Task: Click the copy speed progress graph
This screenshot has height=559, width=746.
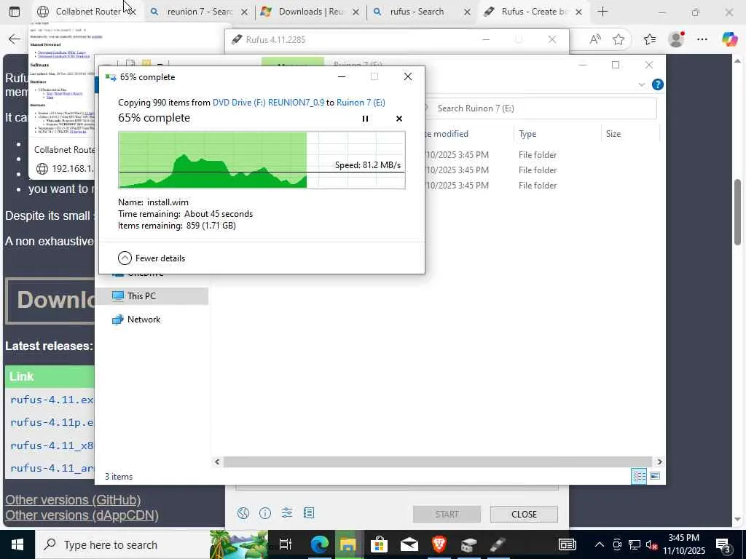Action: point(262,160)
